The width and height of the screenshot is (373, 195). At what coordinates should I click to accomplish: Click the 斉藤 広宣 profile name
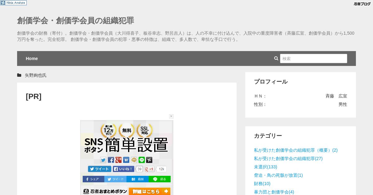tap(336, 96)
